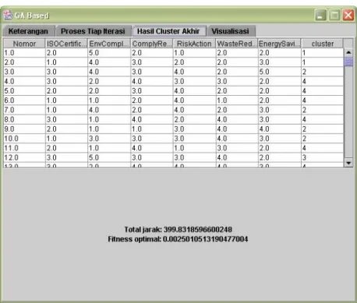Select Nomor cell 6.0
The image size is (357, 303).
24,100
